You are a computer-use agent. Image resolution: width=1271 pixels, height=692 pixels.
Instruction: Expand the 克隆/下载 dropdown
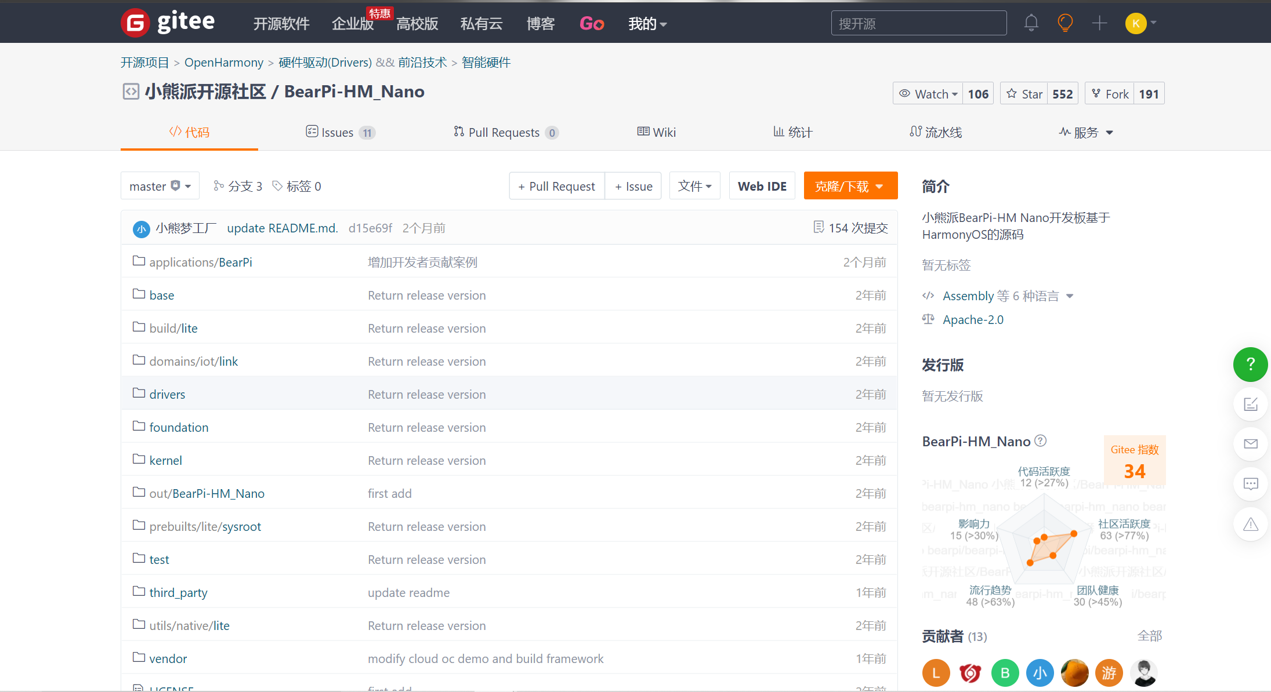point(850,185)
